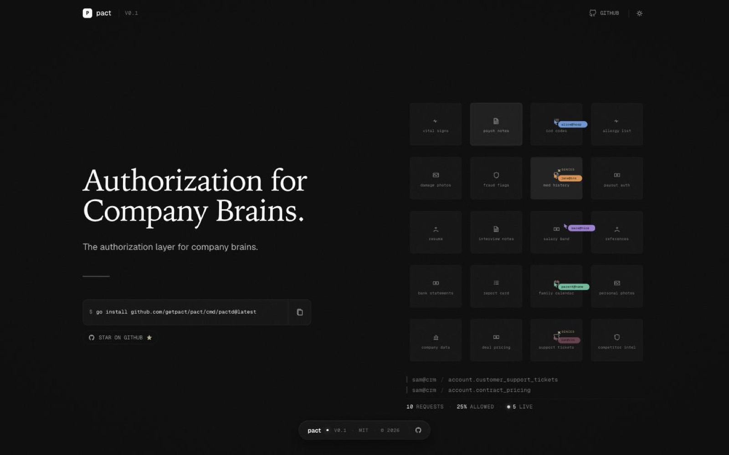Screen dimensions: 729x455
Task: Click the 10 REQUESTS counter
Action: point(425,407)
